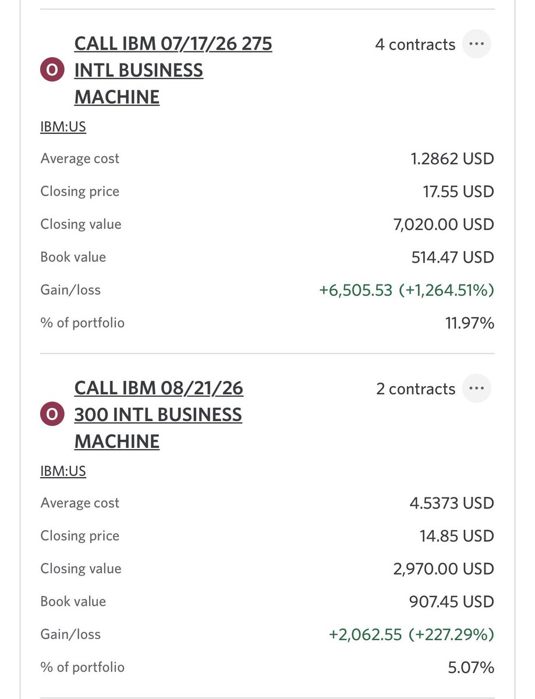Click the O options badge beside the 08/21/26 call
The width and height of the screenshot is (535, 699).
pyautogui.click(x=52, y=415)
